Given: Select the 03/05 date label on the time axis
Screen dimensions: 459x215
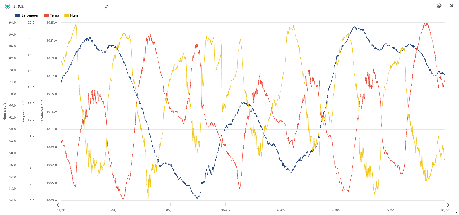Looking at the screenshot, I should click(x=61, y=210).
